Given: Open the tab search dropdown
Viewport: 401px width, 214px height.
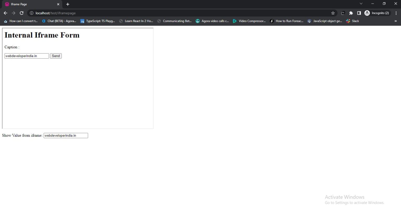Looking at the screenshot, I should click(361, 4).
